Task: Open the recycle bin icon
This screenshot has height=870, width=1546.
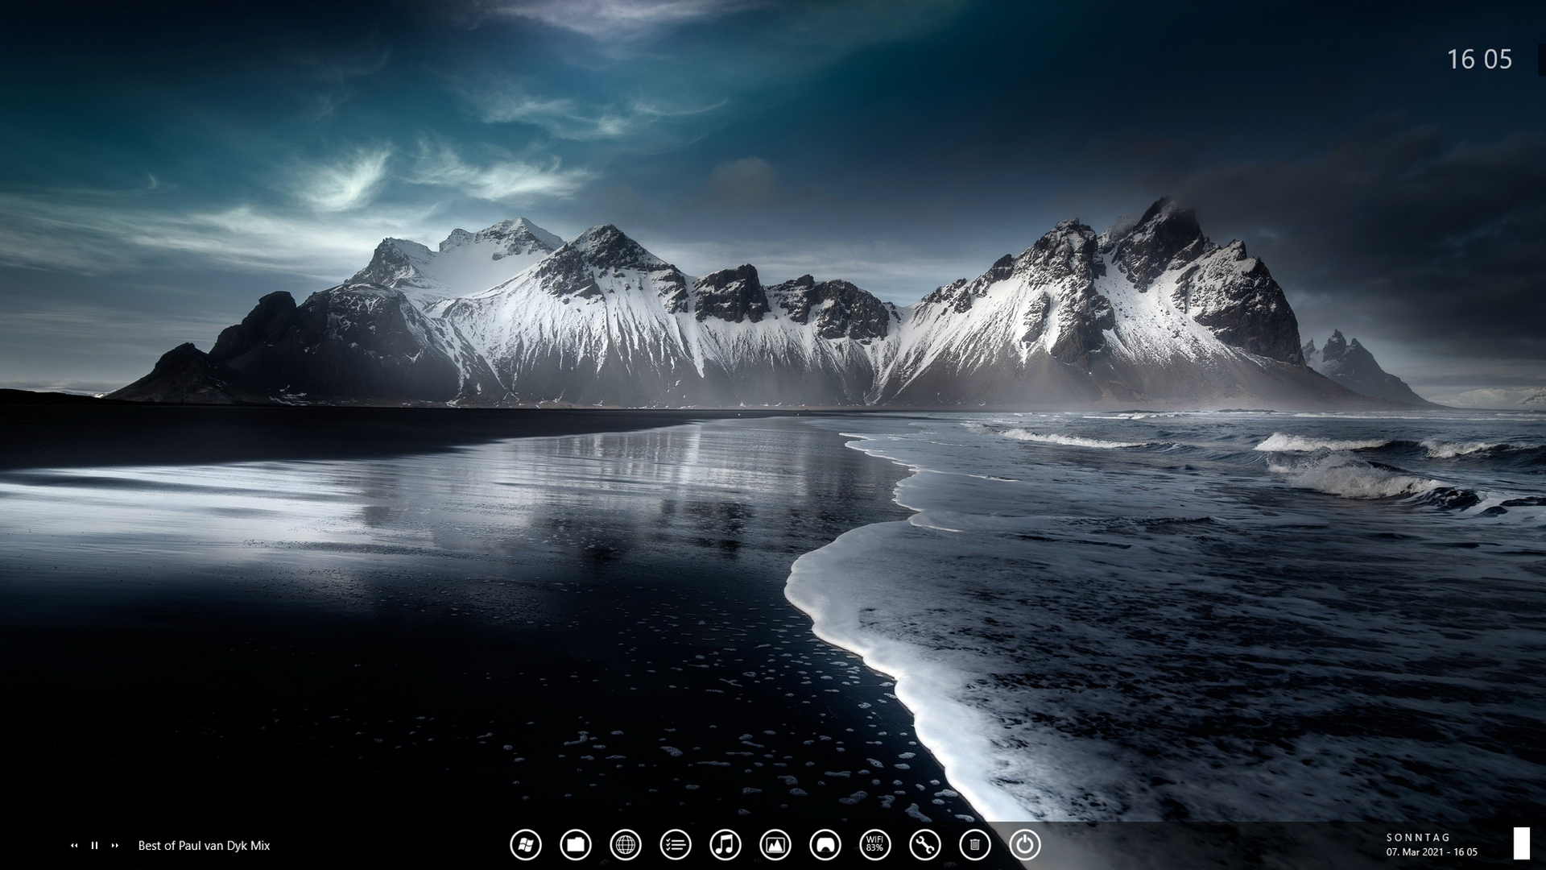Action: point(975,845)
